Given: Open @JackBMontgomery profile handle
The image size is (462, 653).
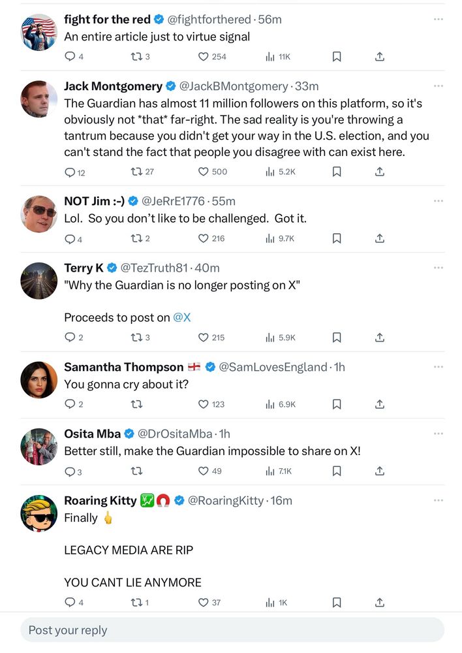Looking at the screenshot, I should tap(233, 86).
